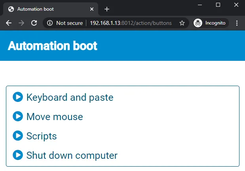Click the play icon beside Keyboard and paste
The width and height of the screenshot is (245, 171).
point(18,97)
